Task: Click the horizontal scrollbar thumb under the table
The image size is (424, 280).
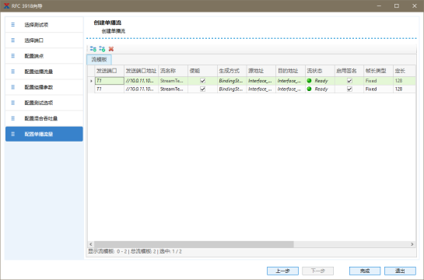Action: coord(194,244)
